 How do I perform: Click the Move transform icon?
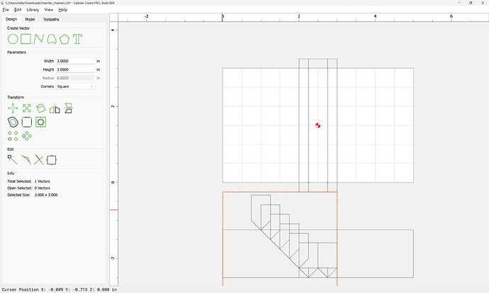point(13,108)
